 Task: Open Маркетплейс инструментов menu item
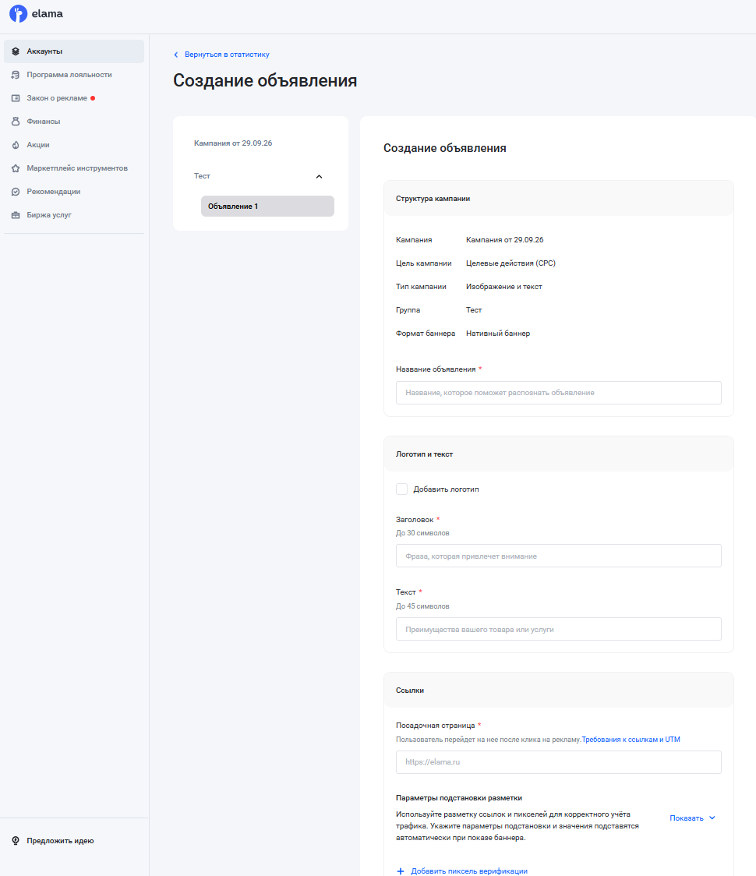point(74,168)
